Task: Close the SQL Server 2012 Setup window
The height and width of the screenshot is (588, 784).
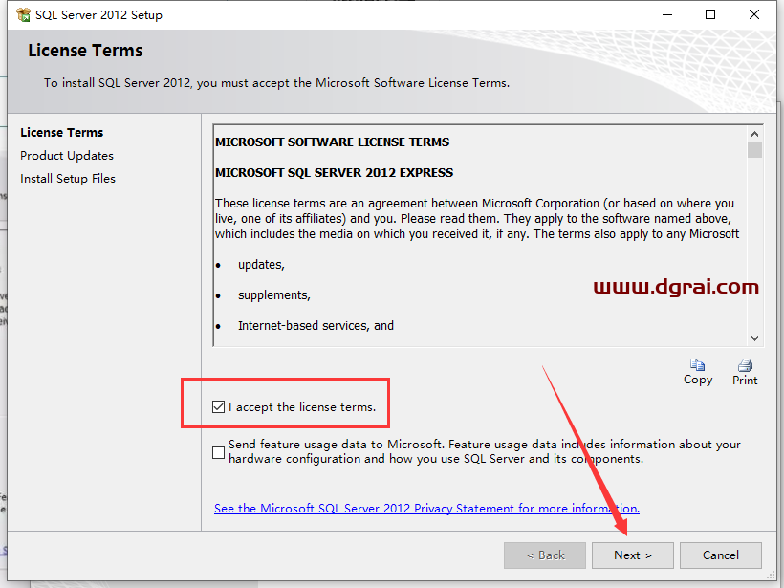Action: 754,14
